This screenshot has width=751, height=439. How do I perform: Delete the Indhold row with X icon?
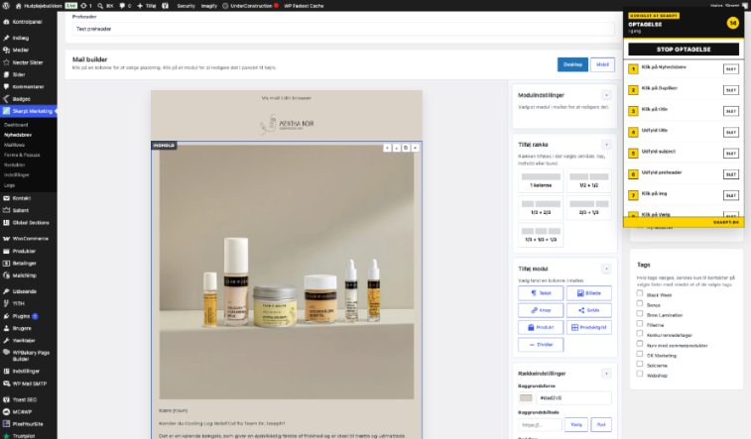click(416, 148)
